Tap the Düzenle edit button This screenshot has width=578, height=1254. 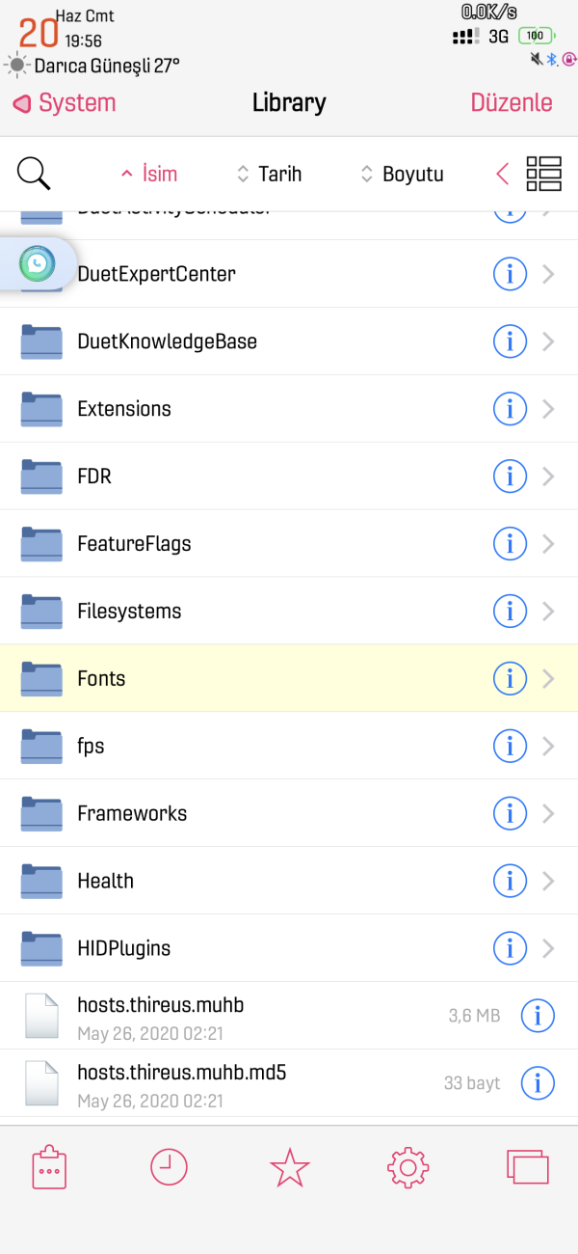click(x=512, y=103)
